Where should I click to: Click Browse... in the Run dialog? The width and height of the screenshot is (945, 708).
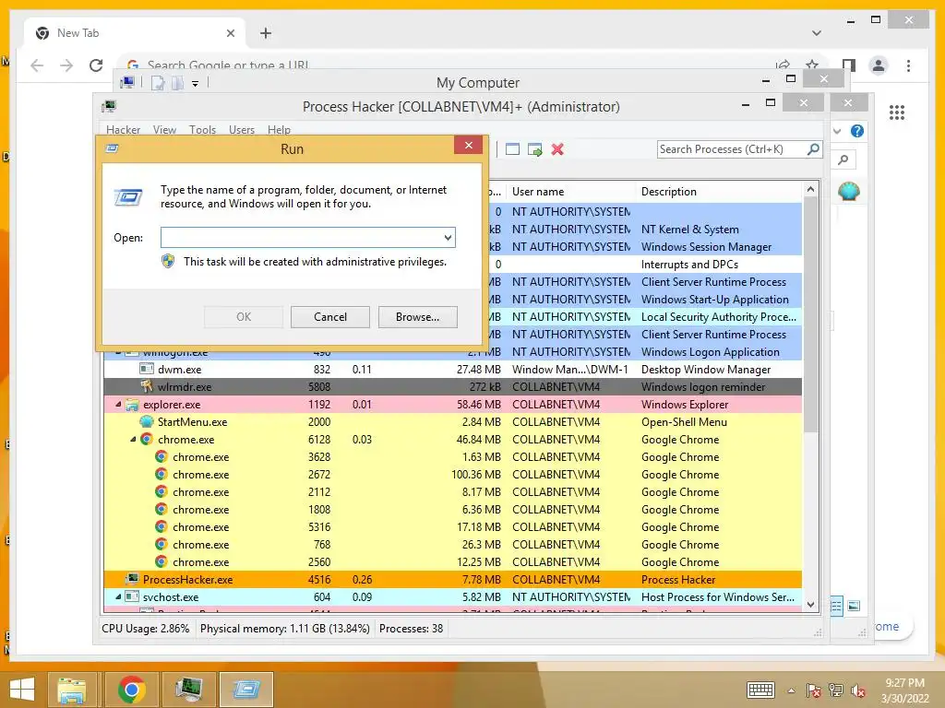[x=418, y=317]
